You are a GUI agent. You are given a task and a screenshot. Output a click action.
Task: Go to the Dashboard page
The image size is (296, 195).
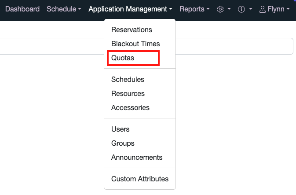coord(22,9)
